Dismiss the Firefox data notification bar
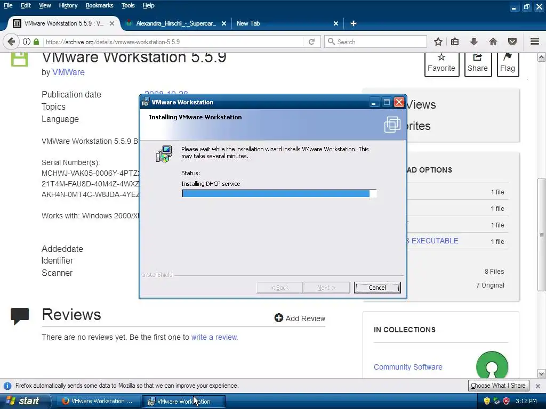Image resolution: width=546 pixels, height=409 pixels. pos(537,386)
